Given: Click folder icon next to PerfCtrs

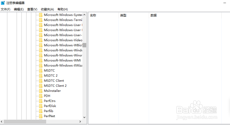Looking at the screenshot, I should click(41, 101).
